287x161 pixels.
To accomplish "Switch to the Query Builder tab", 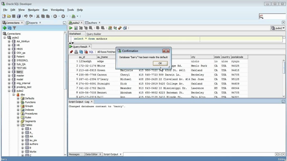I will click(x=94, y=34).
